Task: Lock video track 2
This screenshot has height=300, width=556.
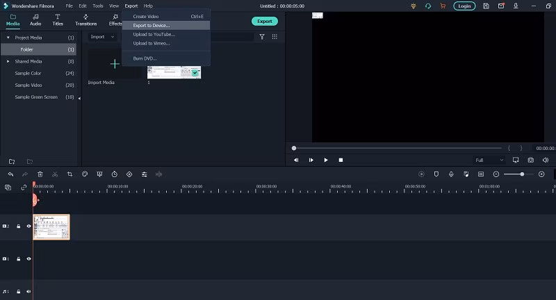Action: (x=19, y=226)
